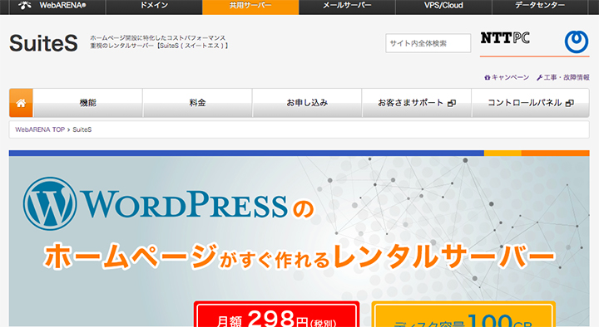Open the home icon in navigation bar
This screenshot has width=599, height=327.
[x=21, y=103]
